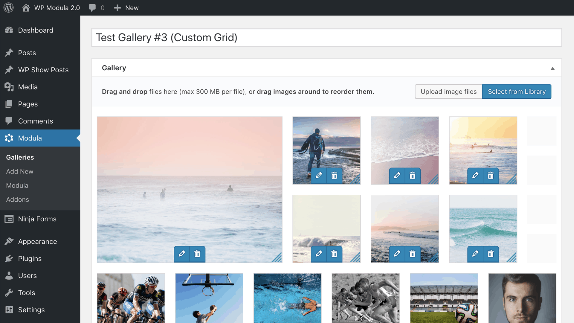Click resize handle on turquoise wave image
Screen dimensions: 574x323
pyautogui.click(x=512, y=258)
